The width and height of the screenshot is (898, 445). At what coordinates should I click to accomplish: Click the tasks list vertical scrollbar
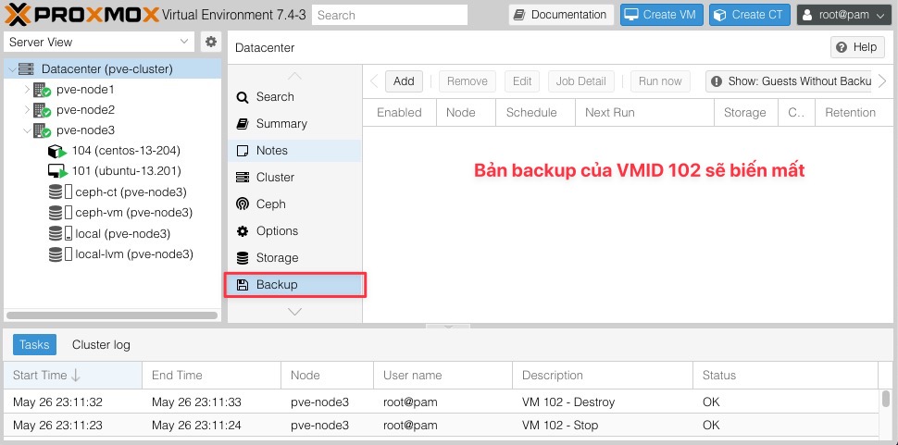[886, 401]
